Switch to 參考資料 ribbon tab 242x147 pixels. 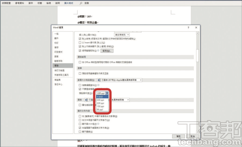pyautogui.click(x=20, y=3)
